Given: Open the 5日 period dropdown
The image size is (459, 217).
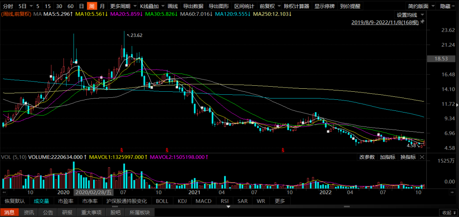Looking at the screenshot, I should coord(25,6).
